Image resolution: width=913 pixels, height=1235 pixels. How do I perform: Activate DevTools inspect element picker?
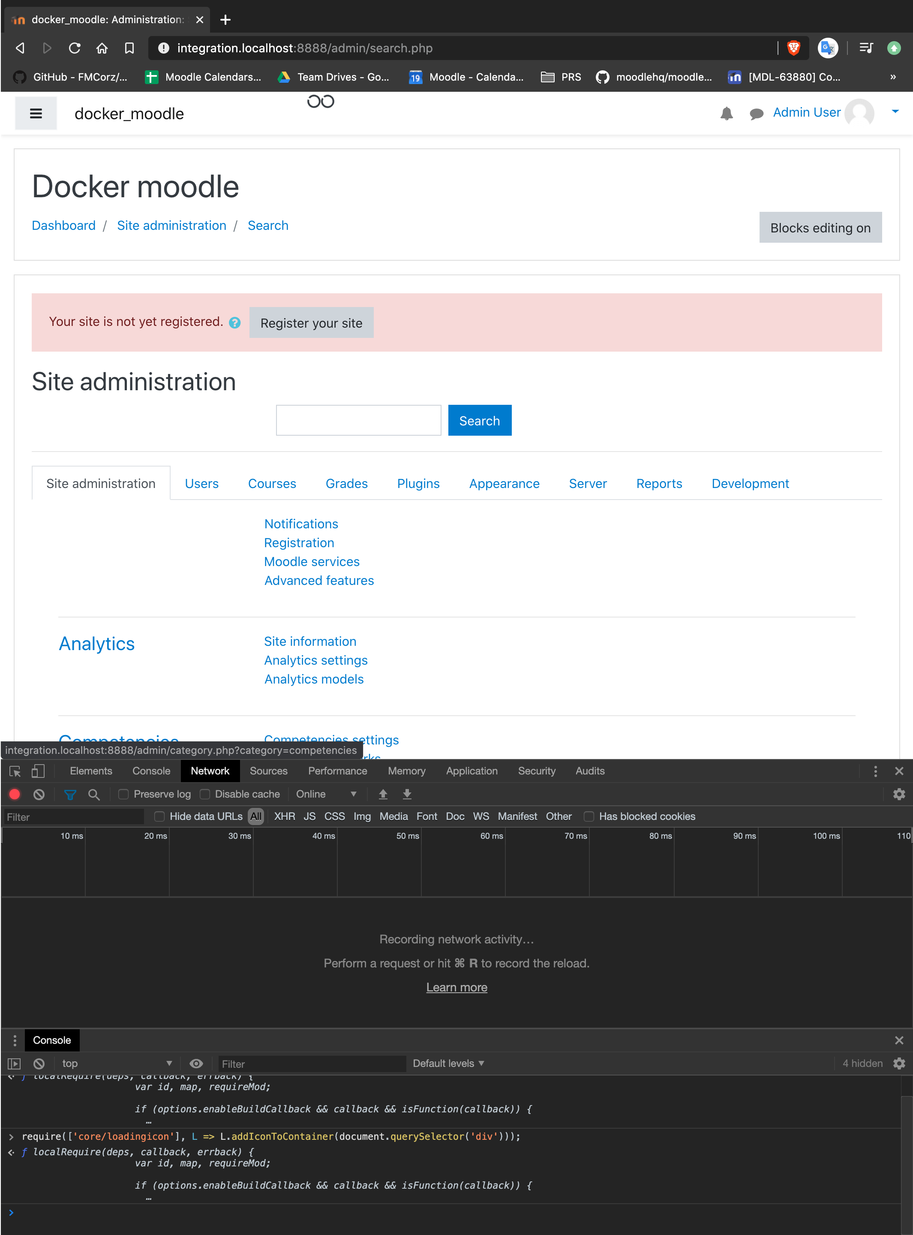coord(15,771)
